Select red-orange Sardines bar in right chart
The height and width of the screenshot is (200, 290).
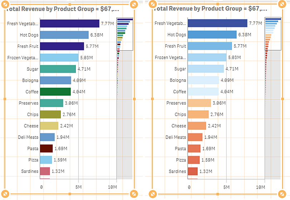click(193, 171)
